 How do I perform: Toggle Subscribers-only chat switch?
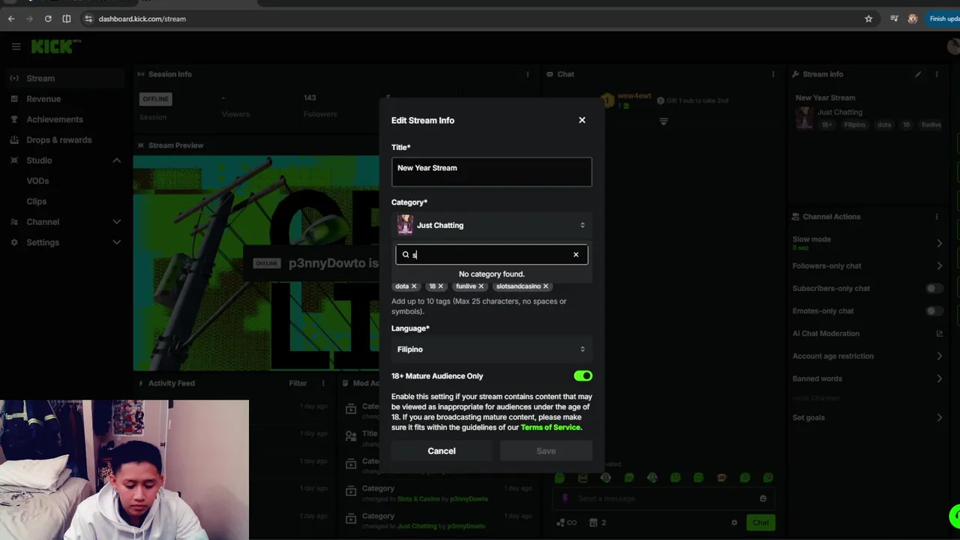click(934, 289)
